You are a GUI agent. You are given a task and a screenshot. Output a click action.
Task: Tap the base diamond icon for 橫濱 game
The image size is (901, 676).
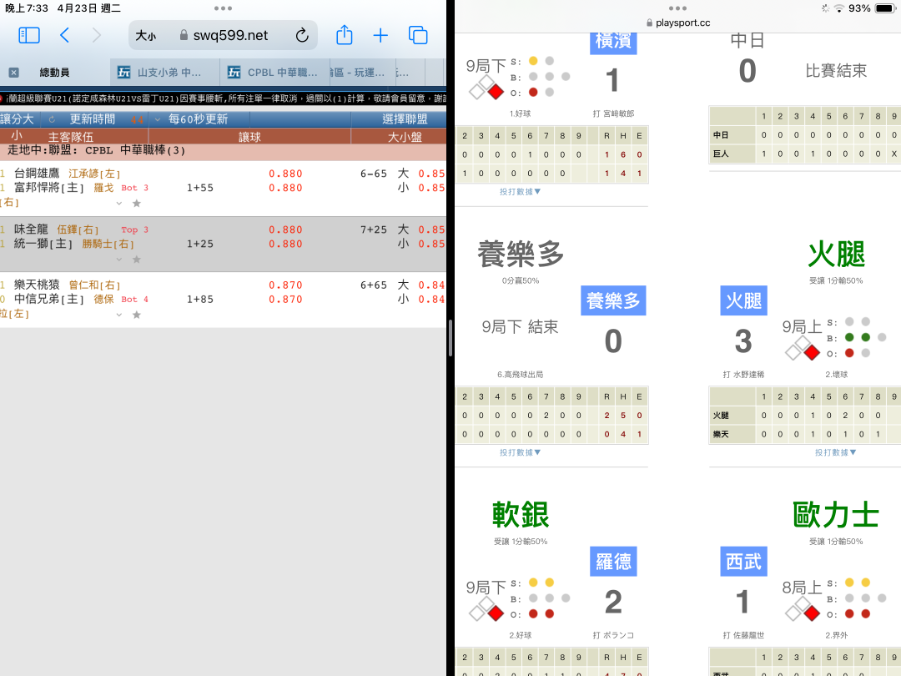point(486,88)
